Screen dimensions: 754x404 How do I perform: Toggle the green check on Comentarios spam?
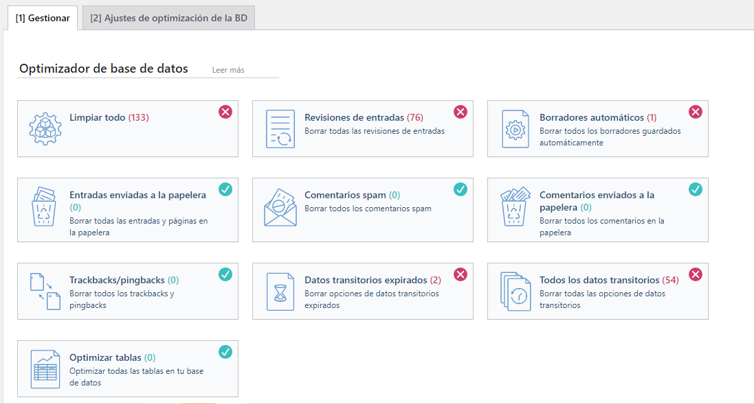coord(461,189)
